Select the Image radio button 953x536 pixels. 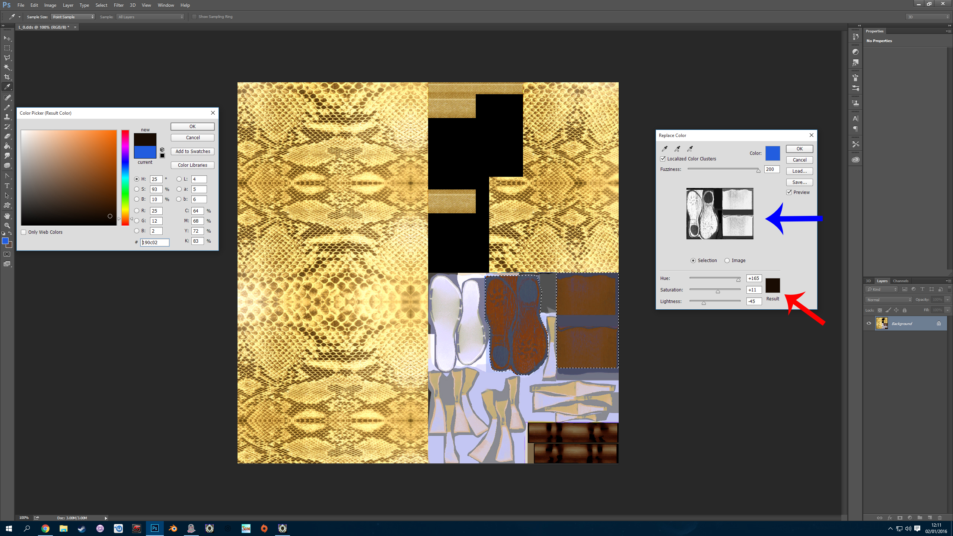[x=727, y=261]
